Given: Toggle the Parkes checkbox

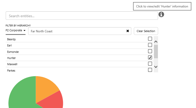Looking at the screenshot, I should click(150, 70).
